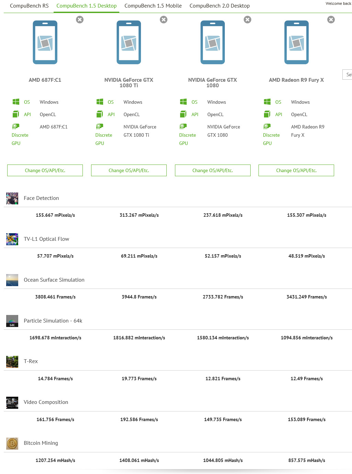Viewport: 352px width, 474px height.
Task: Remove the AMD 687F:C1 device column
Action: [x=80, y=20]
